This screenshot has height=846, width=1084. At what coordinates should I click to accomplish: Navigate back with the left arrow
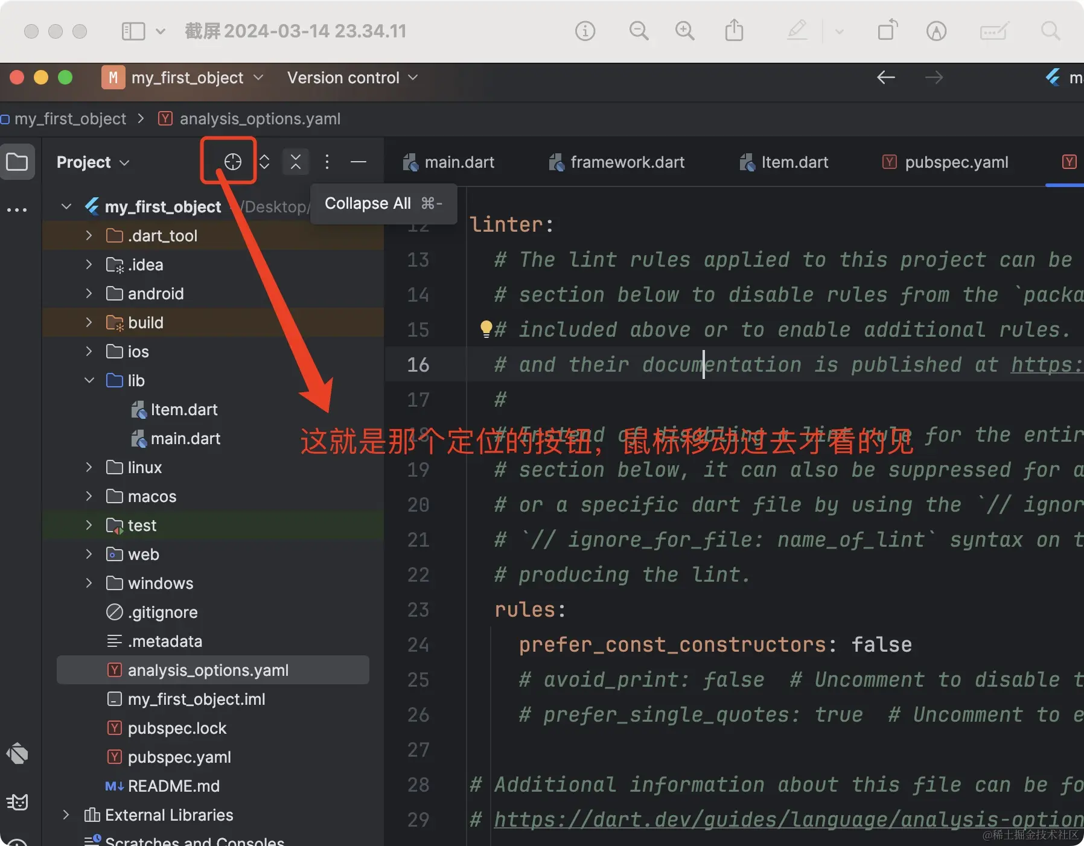[x=885, y=78]
